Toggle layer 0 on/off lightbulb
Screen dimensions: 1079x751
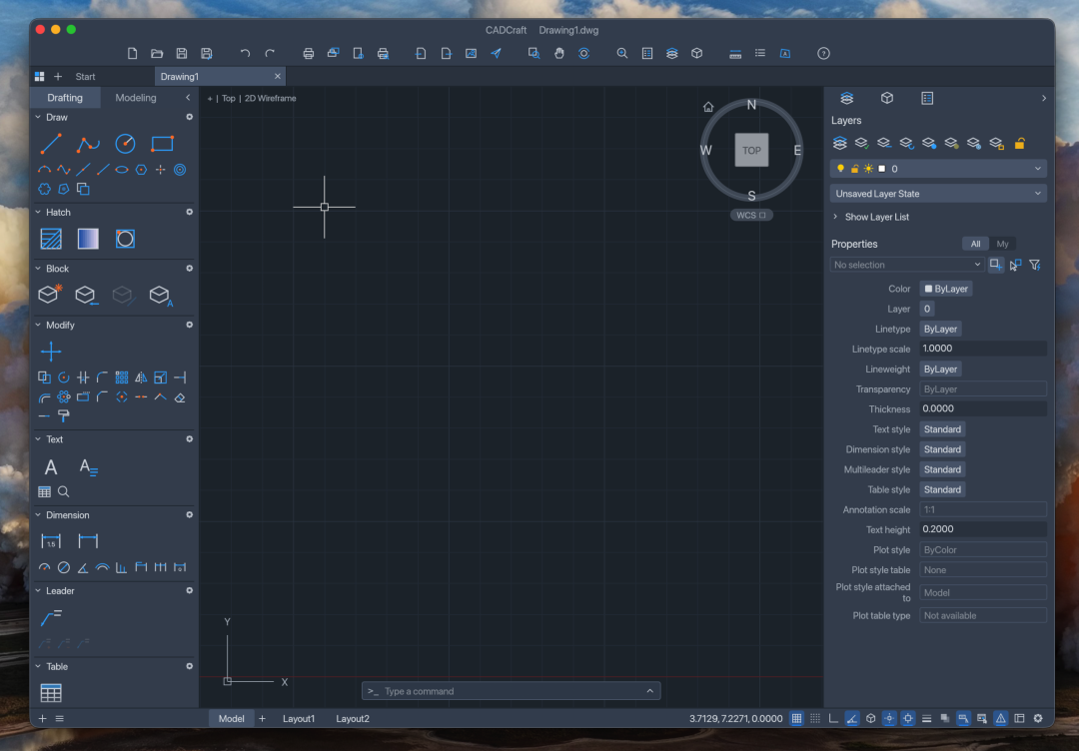[840, 169]
